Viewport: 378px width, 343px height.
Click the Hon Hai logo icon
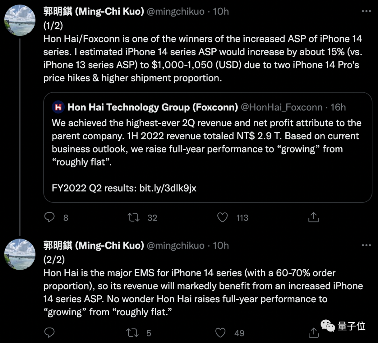(x=58, y=107)
